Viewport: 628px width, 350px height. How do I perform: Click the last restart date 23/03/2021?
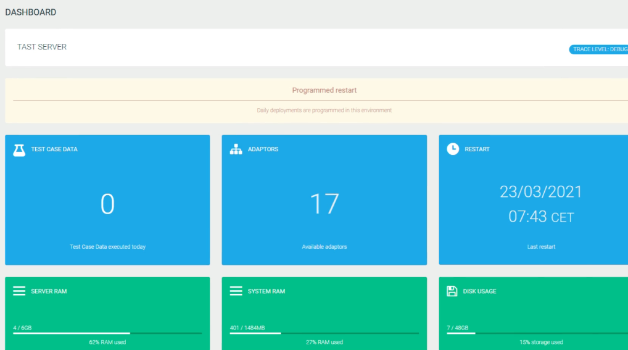click(x=541, y=191)
